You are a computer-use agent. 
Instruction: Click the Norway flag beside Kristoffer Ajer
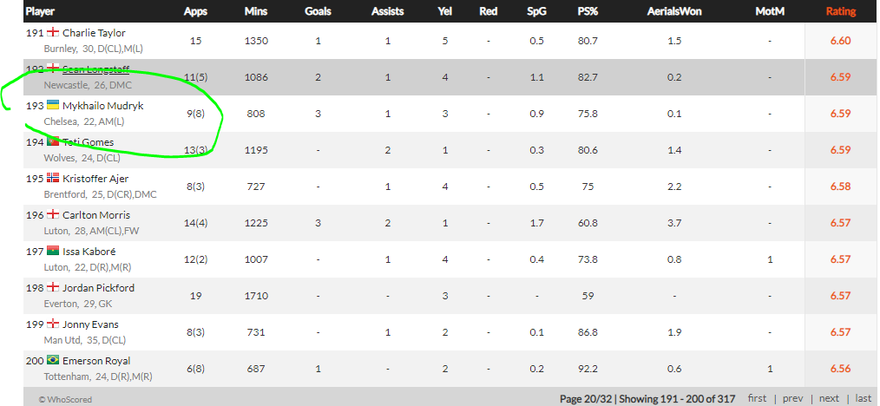52,179
